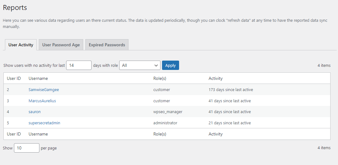
Task: Click MarcusAurelius's customer role cell
Action: coord(162,101)
